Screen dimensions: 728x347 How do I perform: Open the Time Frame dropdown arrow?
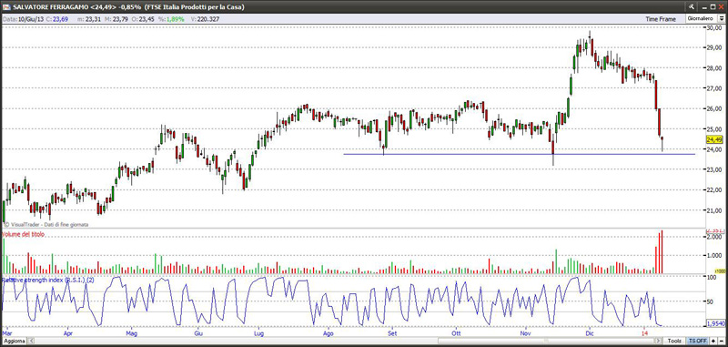point(721,18)
